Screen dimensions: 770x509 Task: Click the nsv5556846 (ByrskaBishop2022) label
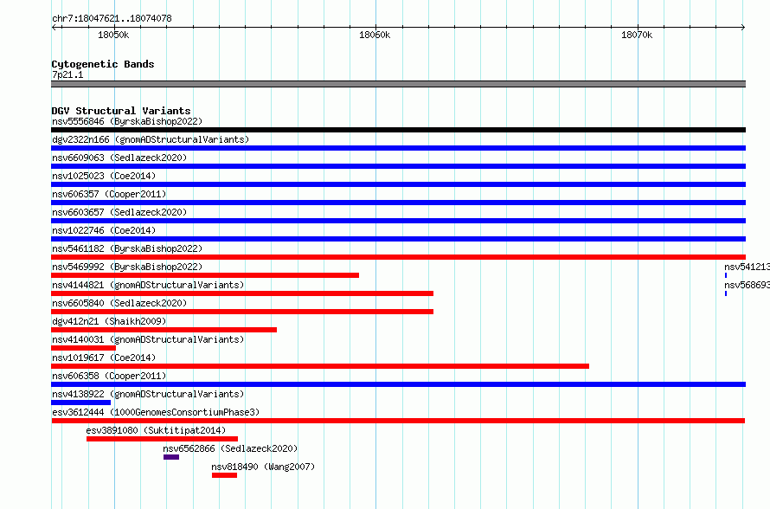click(127, 121)
